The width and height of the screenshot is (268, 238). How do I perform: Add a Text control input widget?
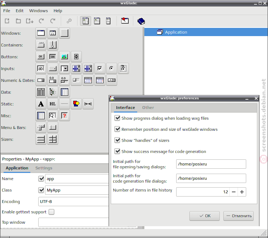41,68
